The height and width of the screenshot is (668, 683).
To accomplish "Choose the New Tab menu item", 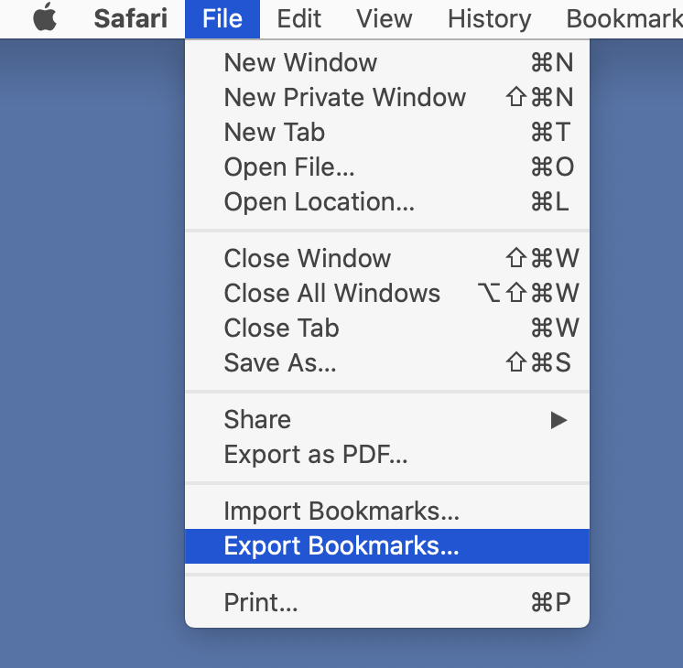I will coord(275,132).
